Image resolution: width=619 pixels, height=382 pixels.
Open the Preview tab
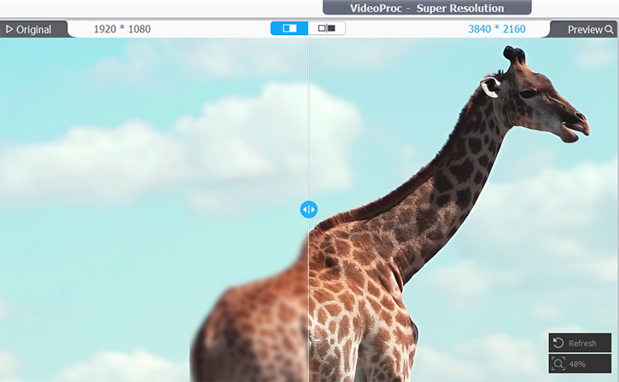pos(585,29)
